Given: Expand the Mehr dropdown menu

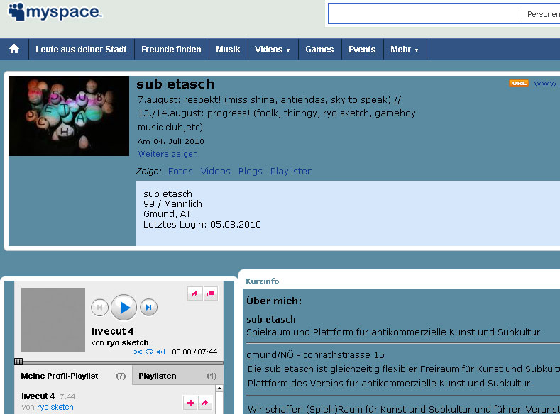Looking at the screenshot, I should click(x=405, y=49).
